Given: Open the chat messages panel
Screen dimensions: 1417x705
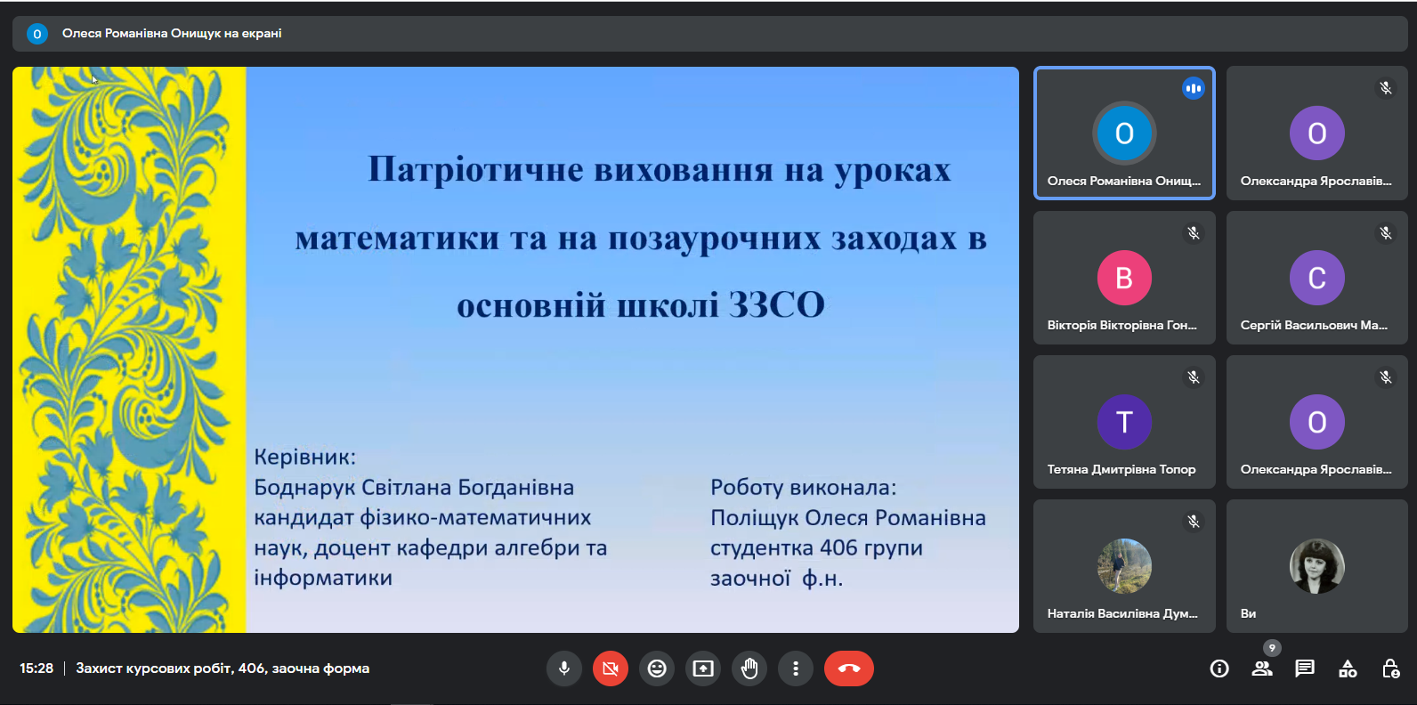Looking at the screenshot, I should click(1305, 669).
